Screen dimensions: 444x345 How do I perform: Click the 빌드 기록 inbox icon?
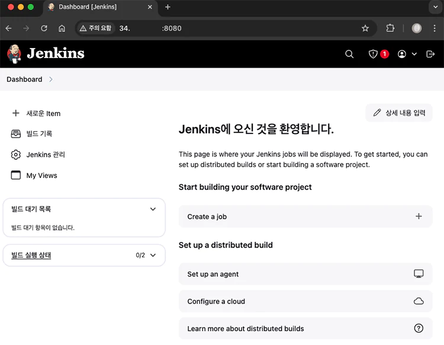[x=16, y=134]
